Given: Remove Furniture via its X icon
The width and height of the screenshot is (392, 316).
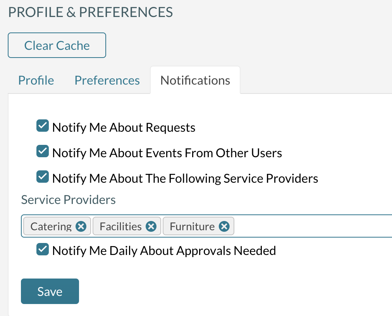Looking at the screenshot, I should 224,226.
